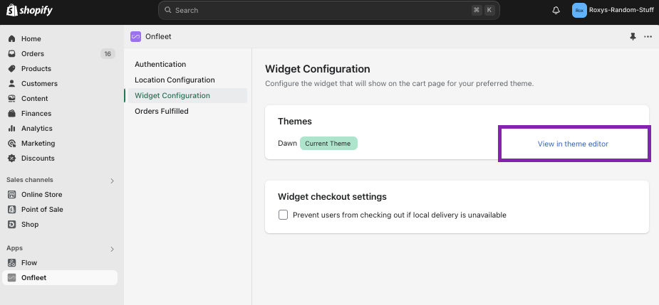Viewport: 659px width, 305px height.
Task: Select the Orders Fulfilled tab
Action: [x=162, y=111]
